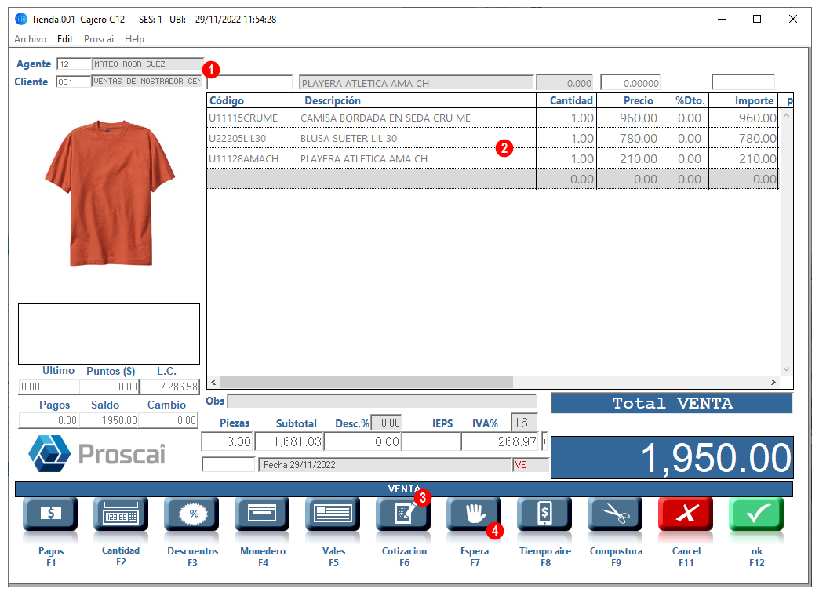The image size is (819, 592).
Task: Click the MATEO RODRIGUEZ agent name
Action: 147,64
